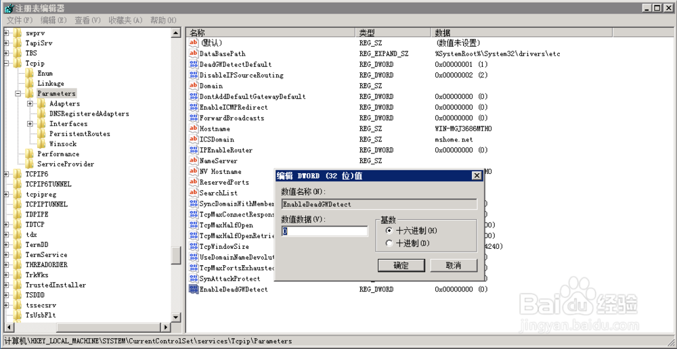Click the IPEnableRouter DWORD icon
The height and width of the screenshot is (349, 677).
coord(194,150)
